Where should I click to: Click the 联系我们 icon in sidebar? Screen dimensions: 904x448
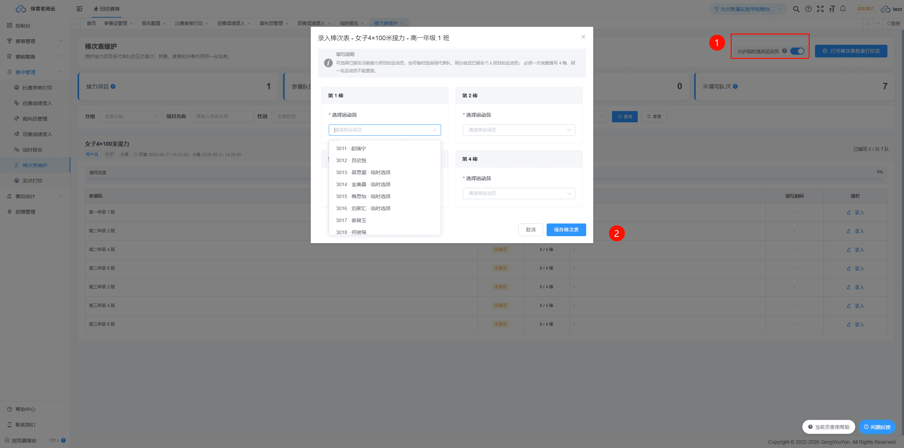click(10, 425)
